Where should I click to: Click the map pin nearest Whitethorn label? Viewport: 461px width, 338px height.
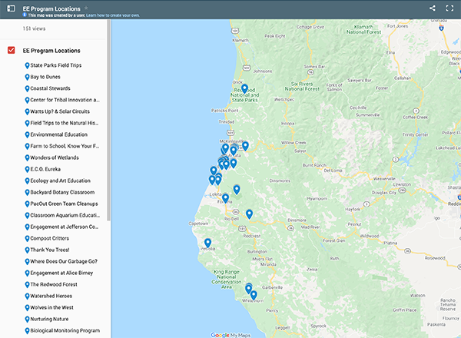254,295
